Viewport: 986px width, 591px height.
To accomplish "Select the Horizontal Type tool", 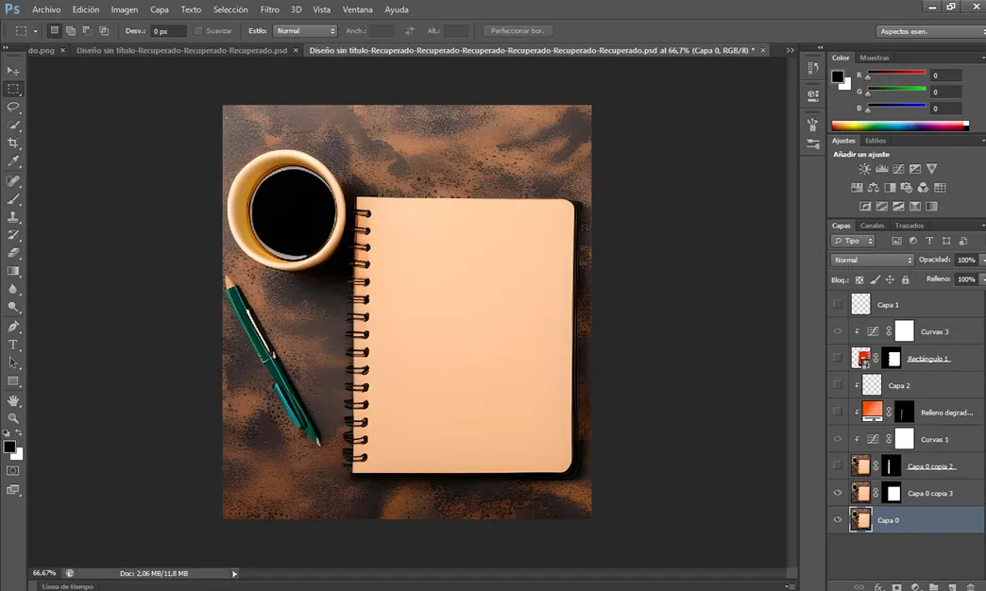I will pos(13,345).
